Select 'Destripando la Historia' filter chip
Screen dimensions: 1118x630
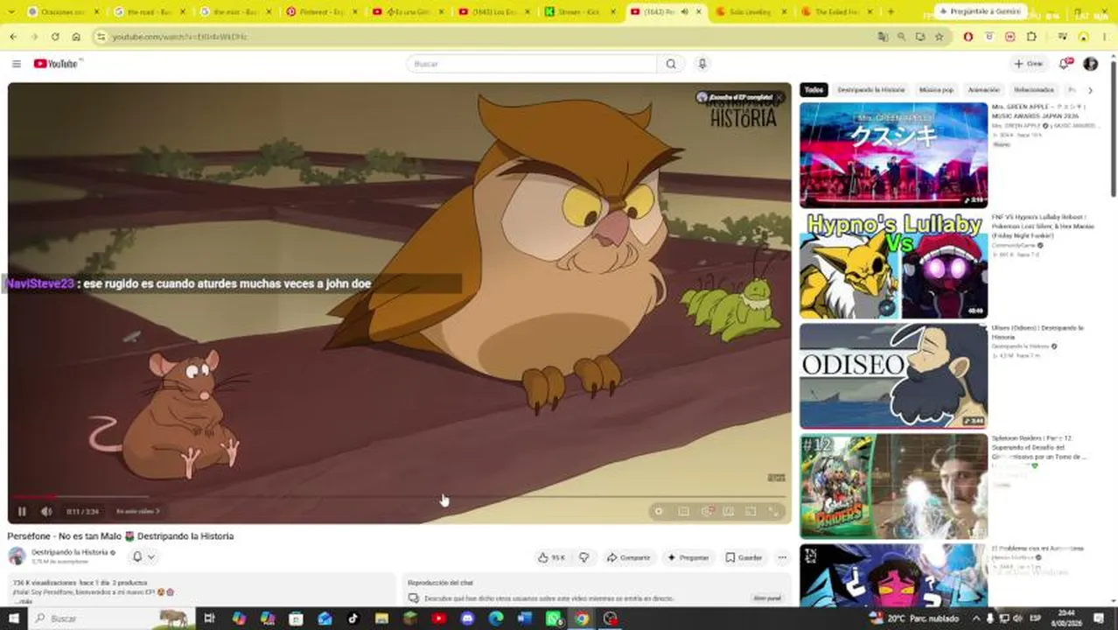[x=870, y=90]
